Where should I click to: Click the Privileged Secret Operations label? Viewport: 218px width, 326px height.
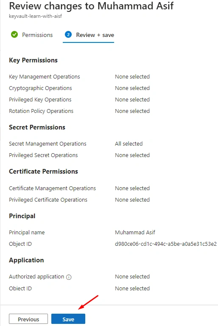pos(43,155)
